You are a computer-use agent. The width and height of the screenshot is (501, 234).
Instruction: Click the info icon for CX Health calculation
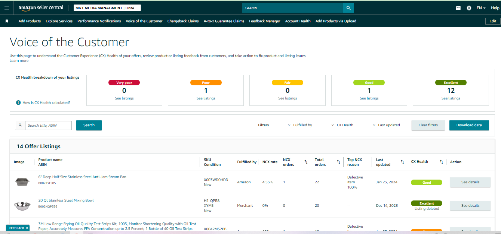coord(18,102)
